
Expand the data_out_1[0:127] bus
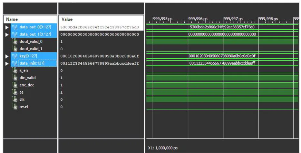tap(7, 35)
